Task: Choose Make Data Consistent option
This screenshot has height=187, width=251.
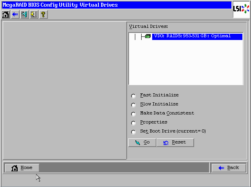Action: tap(133, 114)
